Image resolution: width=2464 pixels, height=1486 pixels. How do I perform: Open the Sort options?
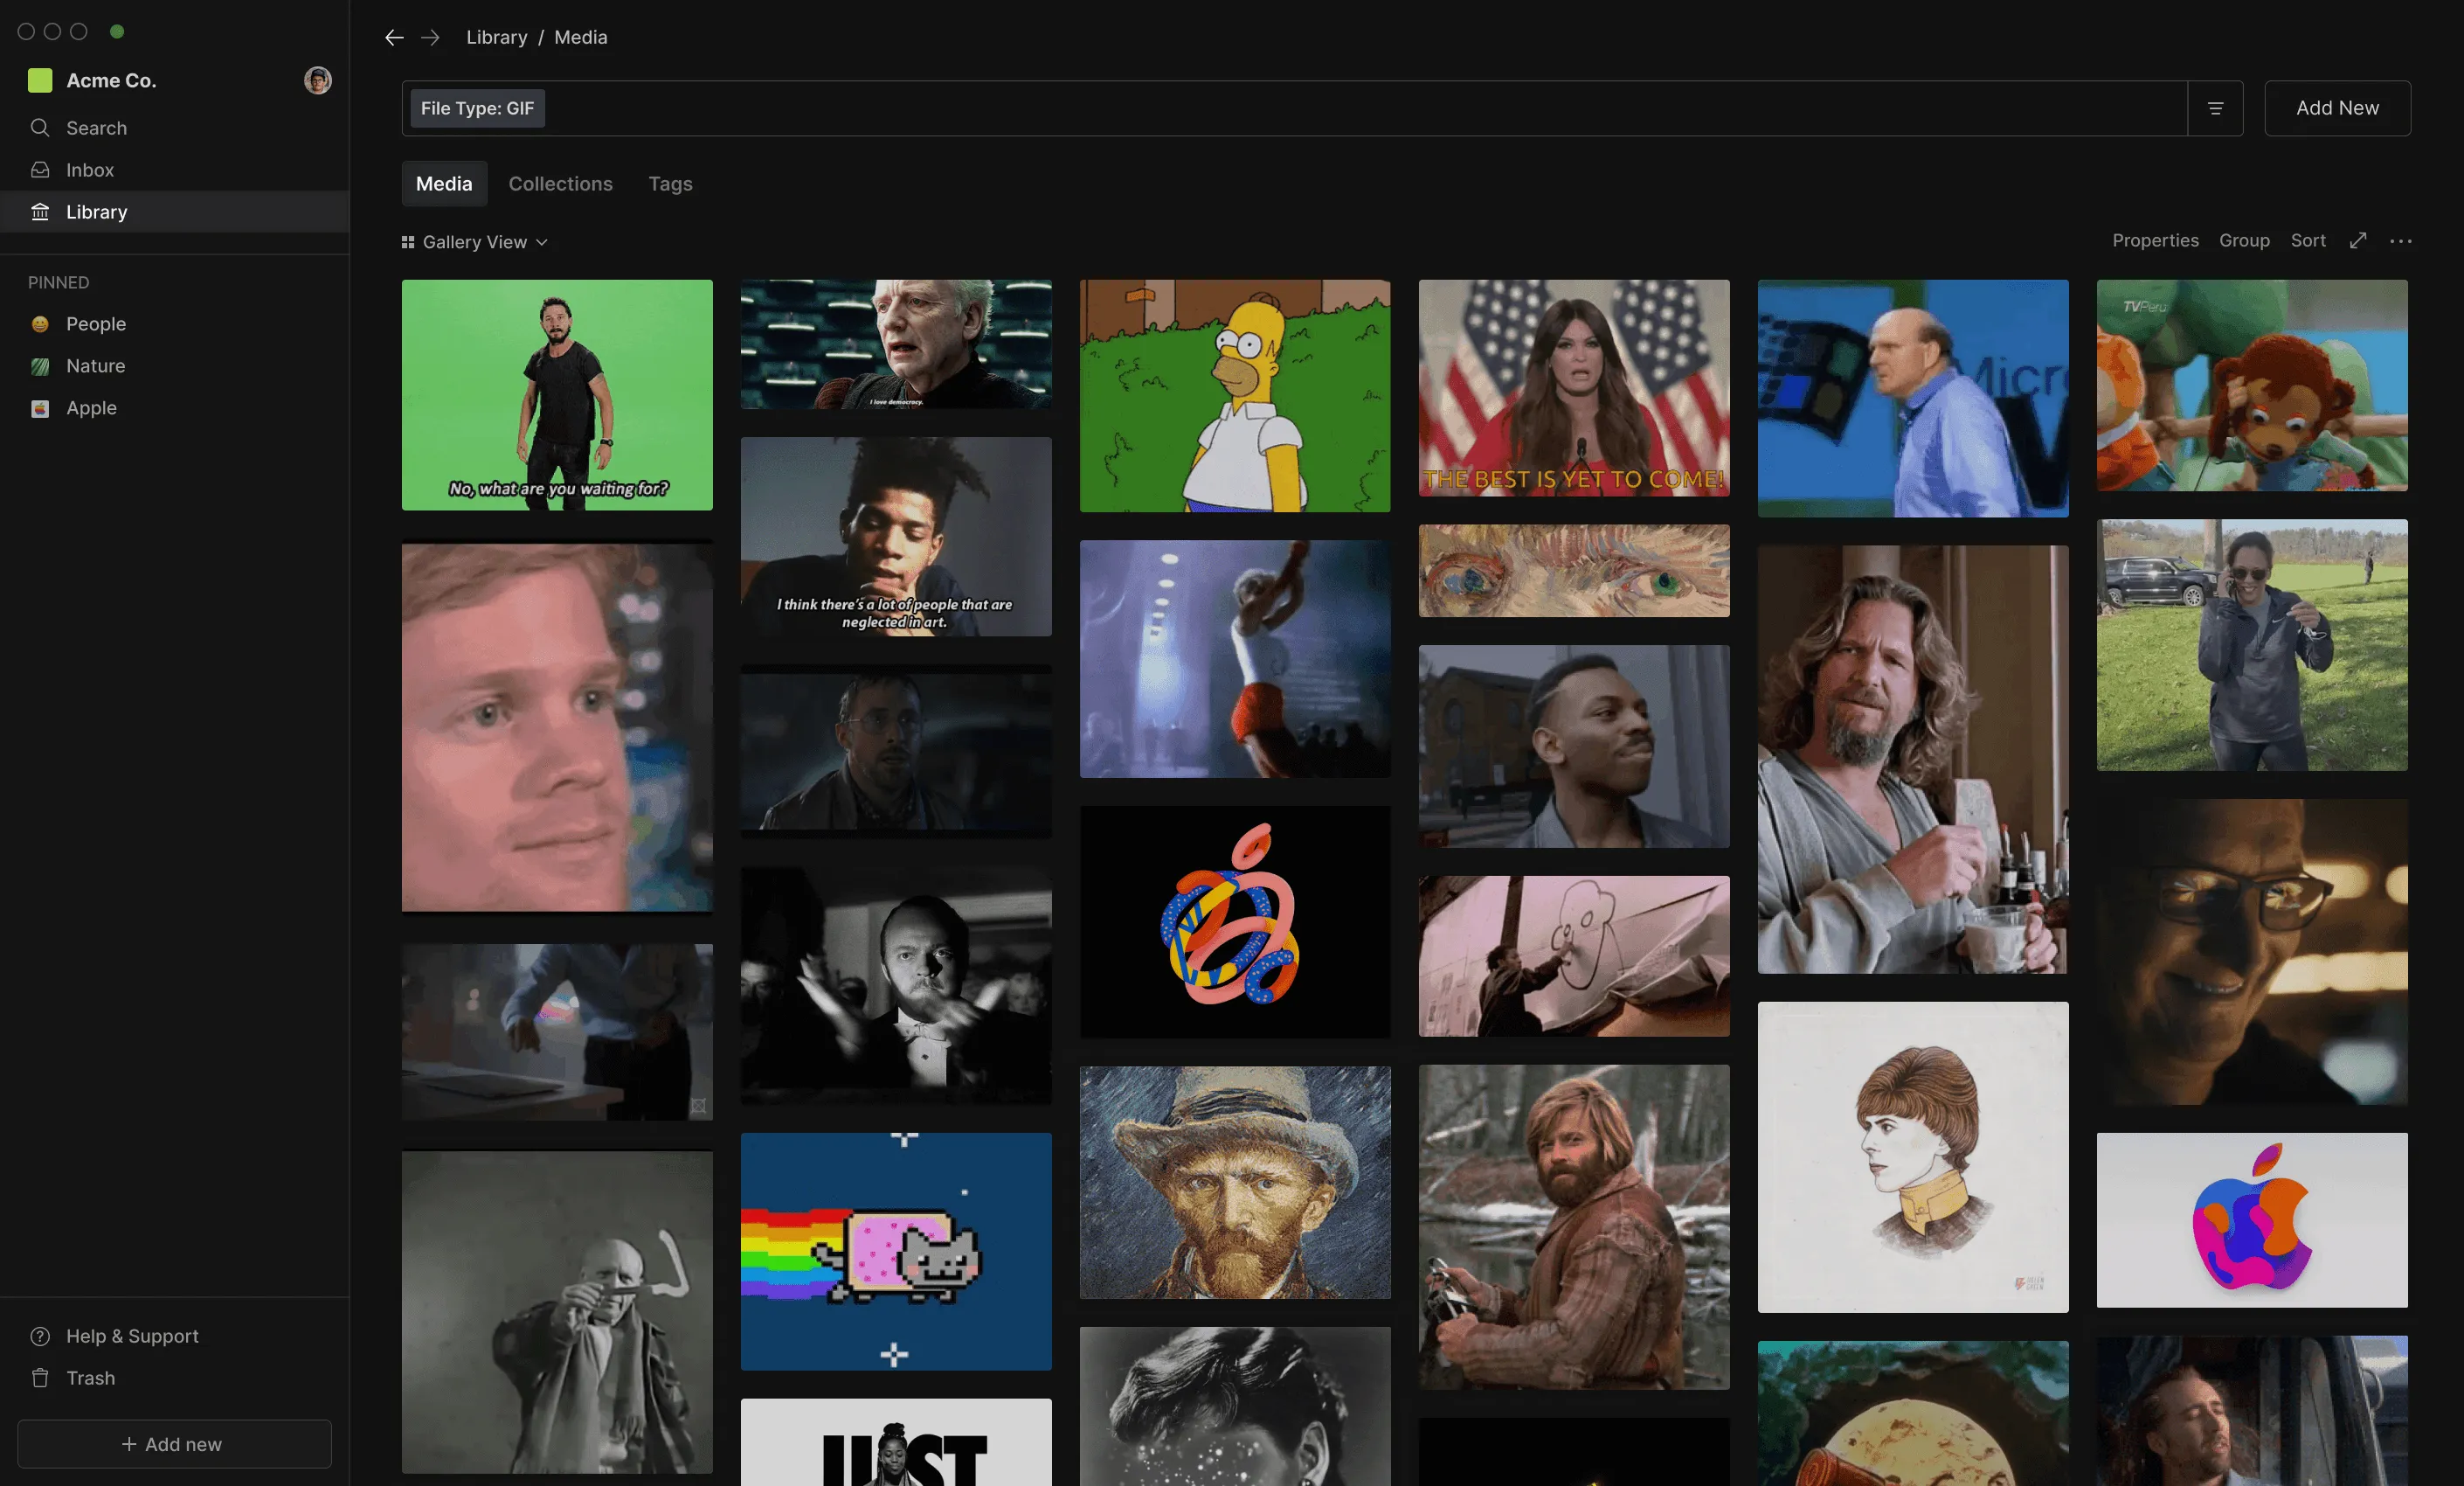2308,240
